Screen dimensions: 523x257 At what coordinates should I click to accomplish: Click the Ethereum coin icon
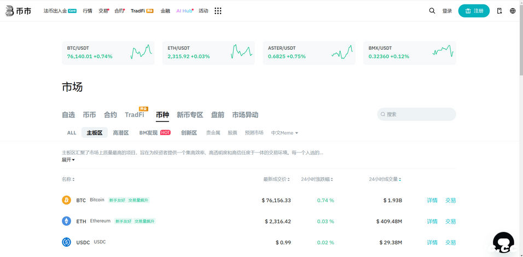pyautogui.click(x=67, y=221)
